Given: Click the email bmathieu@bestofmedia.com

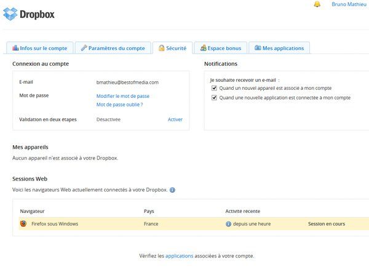Looking at the screenshot, I should (127, 82).
